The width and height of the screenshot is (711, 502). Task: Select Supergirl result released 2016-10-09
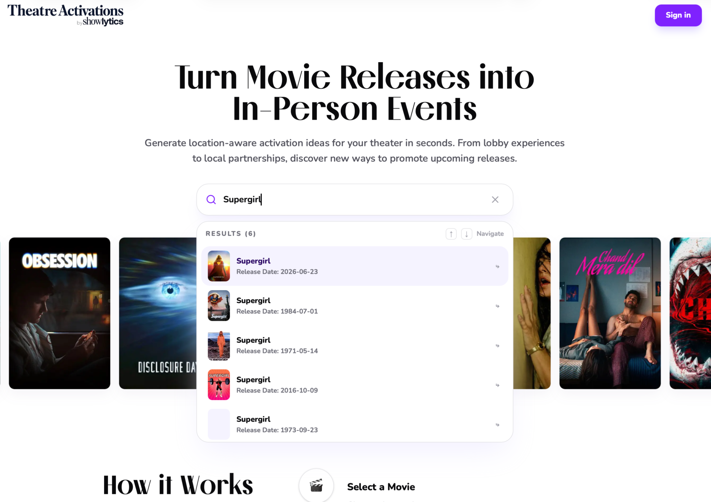point(355,385)
